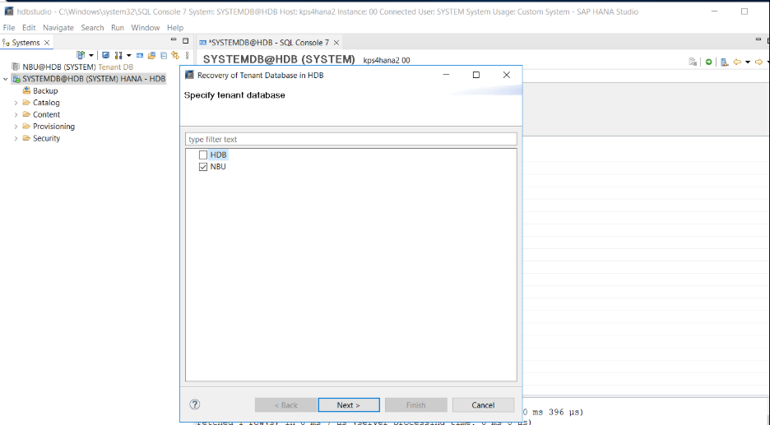The width and height of the screenshot is (770, 425).
Task: Select the Security folder label
Action: 46,138
